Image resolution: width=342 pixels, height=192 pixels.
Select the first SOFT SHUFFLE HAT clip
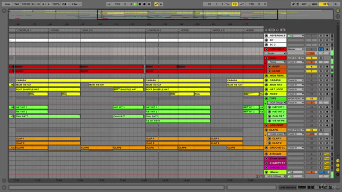48,90
